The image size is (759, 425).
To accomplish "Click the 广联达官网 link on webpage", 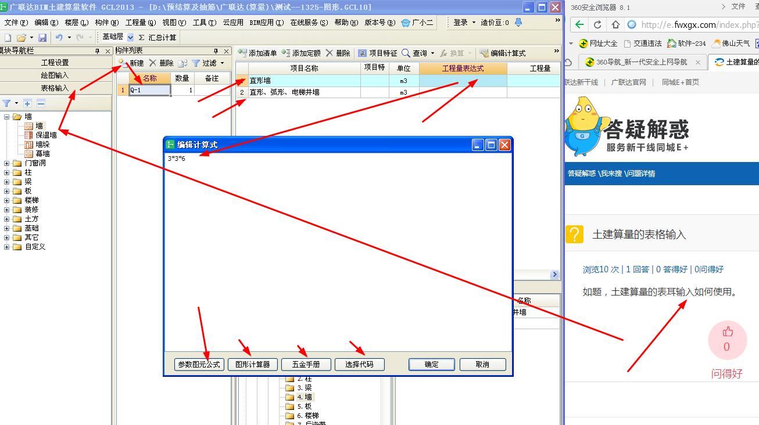I will tap(629, 82).
